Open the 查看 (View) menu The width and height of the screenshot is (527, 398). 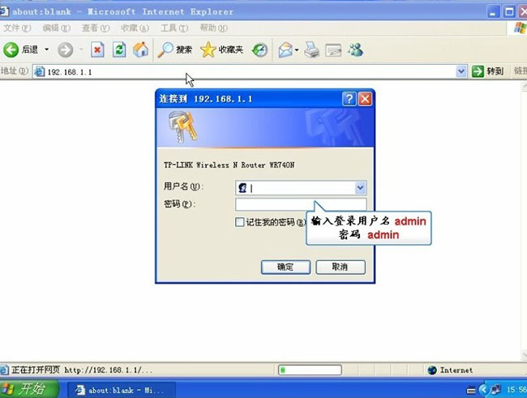point(96,28)
